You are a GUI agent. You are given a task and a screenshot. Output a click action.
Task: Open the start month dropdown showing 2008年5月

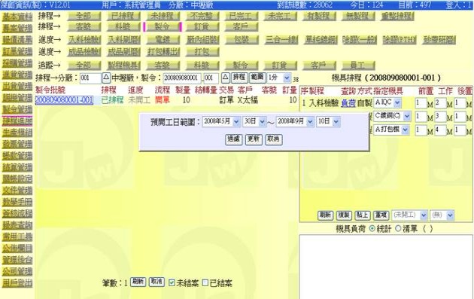tap(221, 121)
